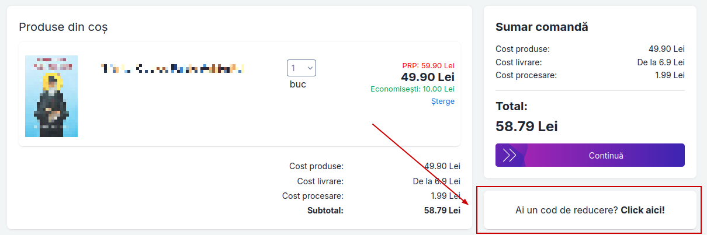Remove the product via the Șterge link

pyautogui.click(x=442, y=101)
